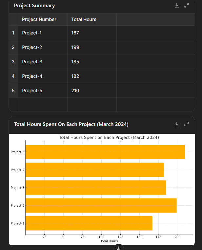Click the cell showing 210 hours
Screen dimensions: 202x250
[x=92, y=91]
